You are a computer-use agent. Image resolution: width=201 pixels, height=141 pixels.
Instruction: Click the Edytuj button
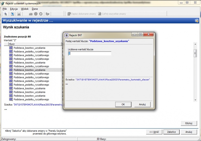coord(189,123)
